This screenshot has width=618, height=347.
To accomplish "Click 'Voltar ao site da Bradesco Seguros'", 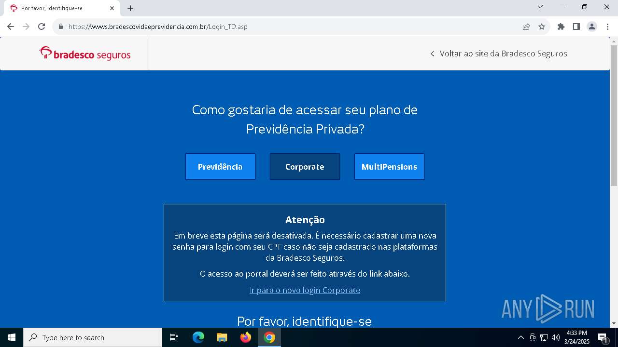I will click(499, 53).
